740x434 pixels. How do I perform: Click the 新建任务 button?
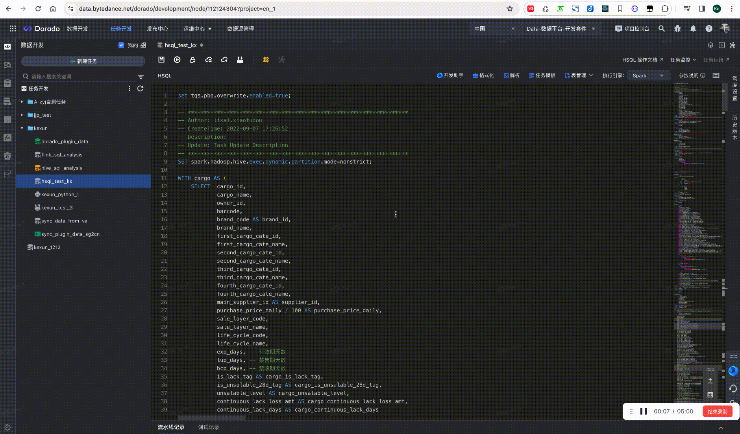(x=83, y=61)
